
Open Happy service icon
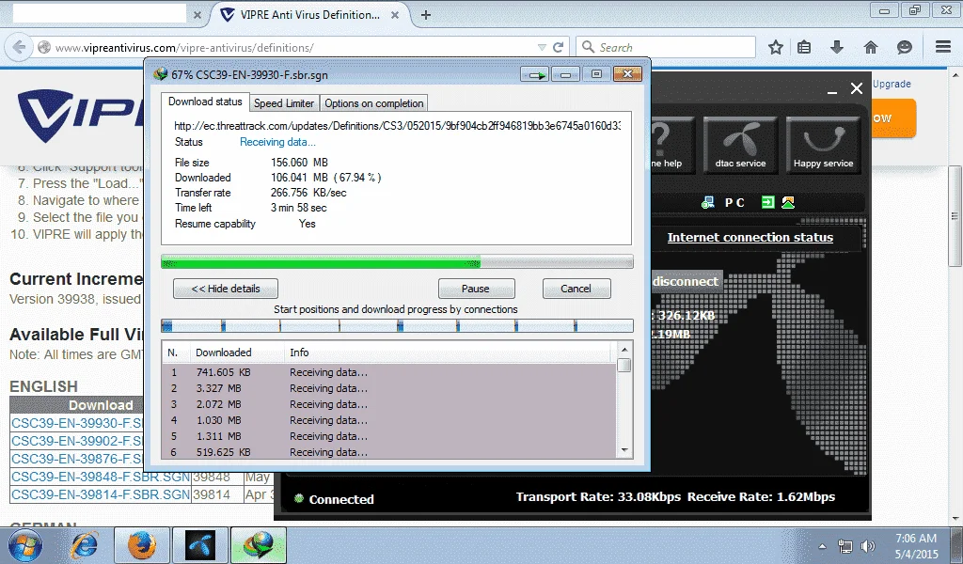pos(823,145)
